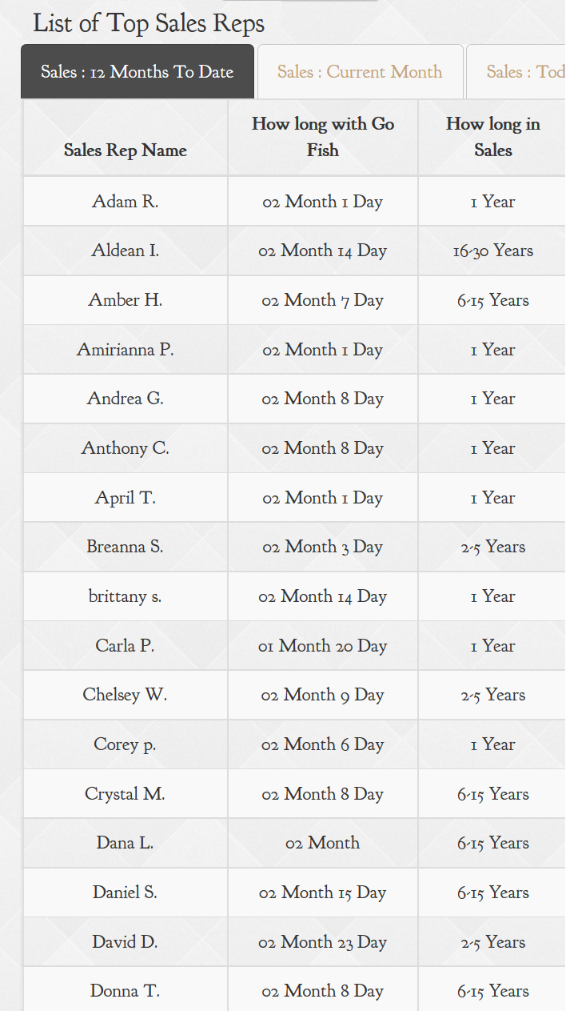Click on sales rep Aldean I.

126,251
